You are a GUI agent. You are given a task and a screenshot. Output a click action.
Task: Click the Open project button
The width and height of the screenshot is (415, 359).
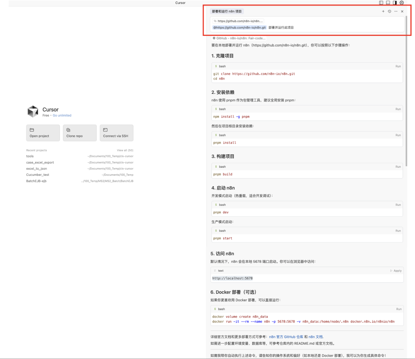43,133
